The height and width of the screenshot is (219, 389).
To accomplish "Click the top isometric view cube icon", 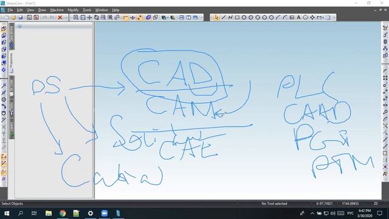I will pyautogui.click(x=4, y=29).
